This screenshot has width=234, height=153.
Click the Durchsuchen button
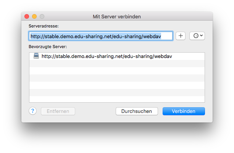tap(137, 111)
